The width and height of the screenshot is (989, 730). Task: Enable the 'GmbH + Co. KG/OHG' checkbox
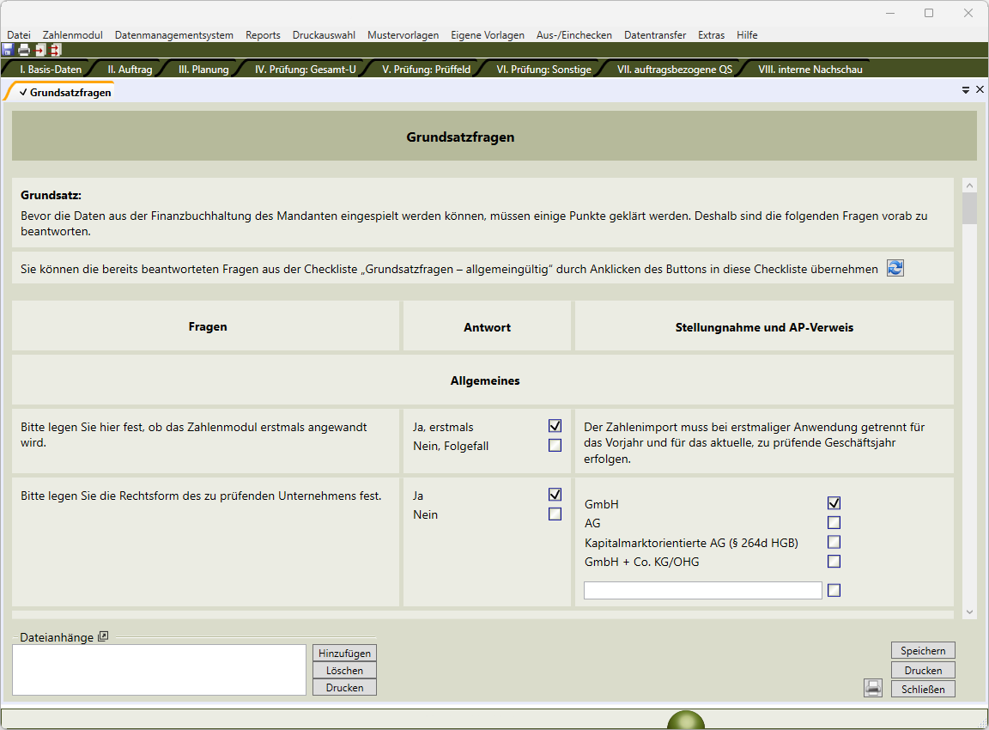(834, 562)
